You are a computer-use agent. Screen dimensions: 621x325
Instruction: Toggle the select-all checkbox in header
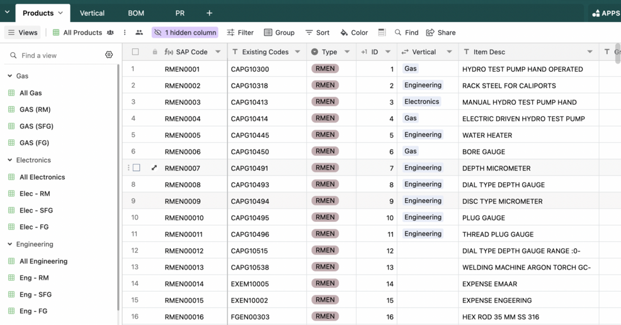point(135,52)
